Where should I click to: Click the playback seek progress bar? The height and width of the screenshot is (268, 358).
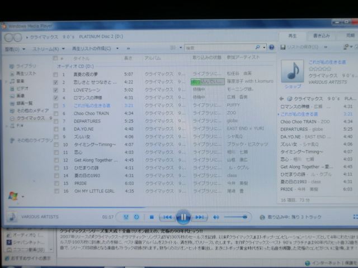[183, 207]
